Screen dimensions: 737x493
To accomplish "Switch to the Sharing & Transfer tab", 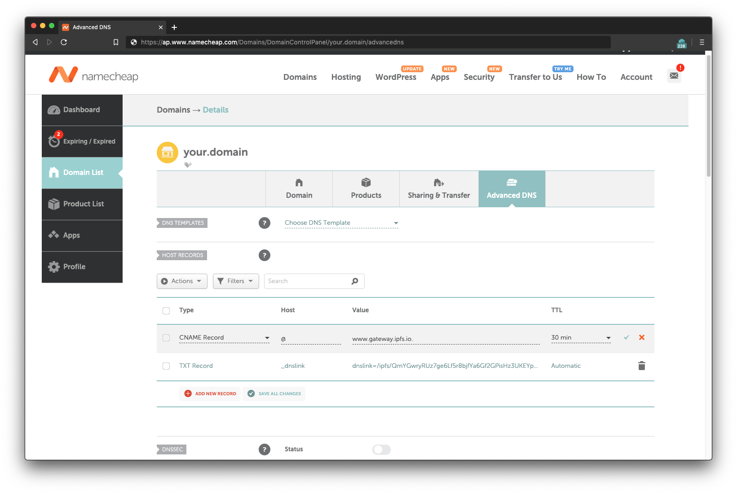I will [x=439, y=189].
